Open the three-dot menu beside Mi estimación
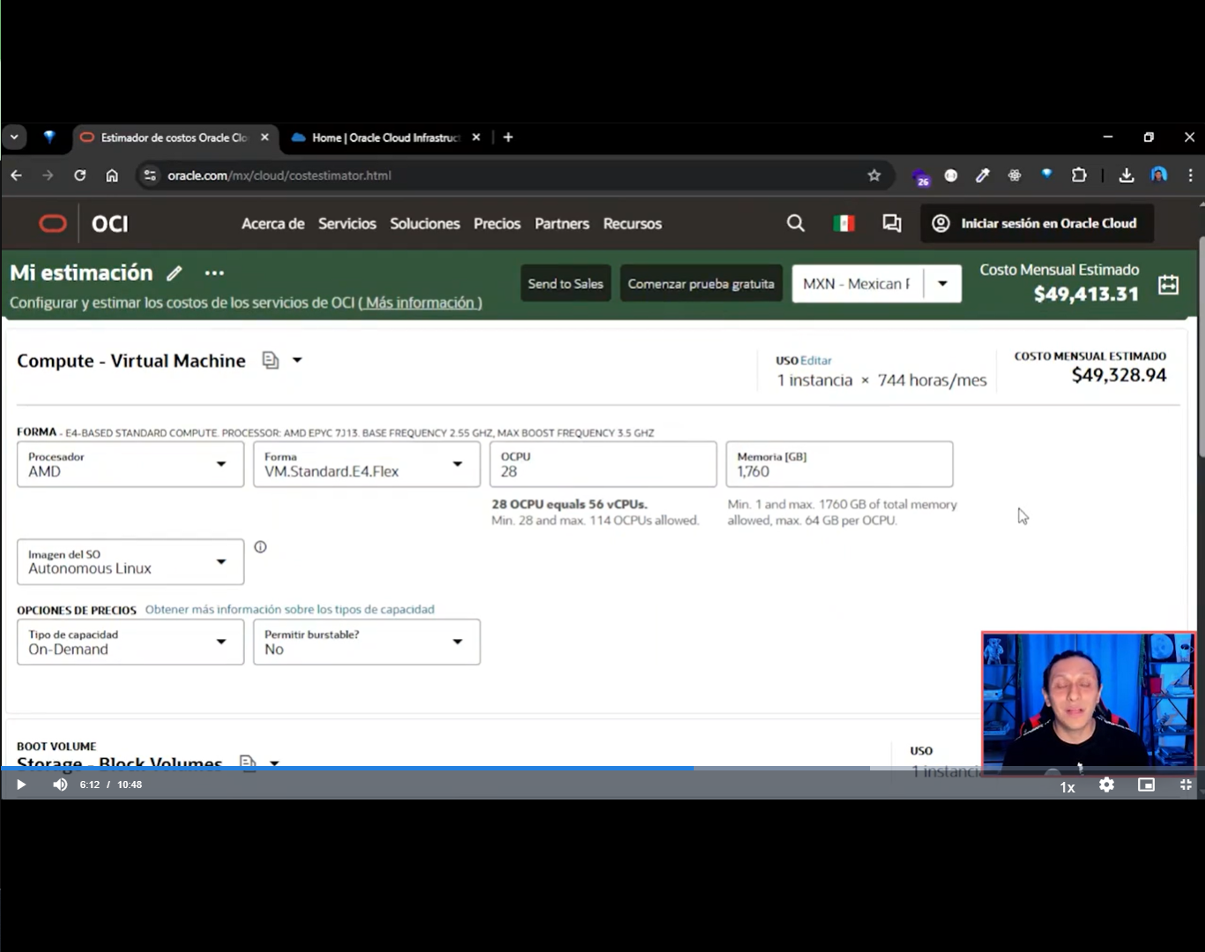Viewport: 1205px width, 952px height. click(x=214, y=273)
